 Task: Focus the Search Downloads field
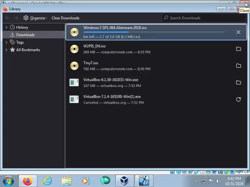(x=204, y=18)
